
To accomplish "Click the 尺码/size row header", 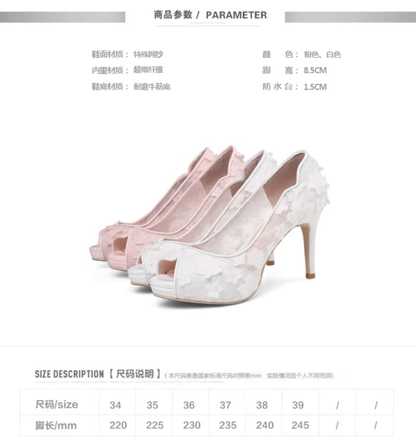I will tap(57, 404).
